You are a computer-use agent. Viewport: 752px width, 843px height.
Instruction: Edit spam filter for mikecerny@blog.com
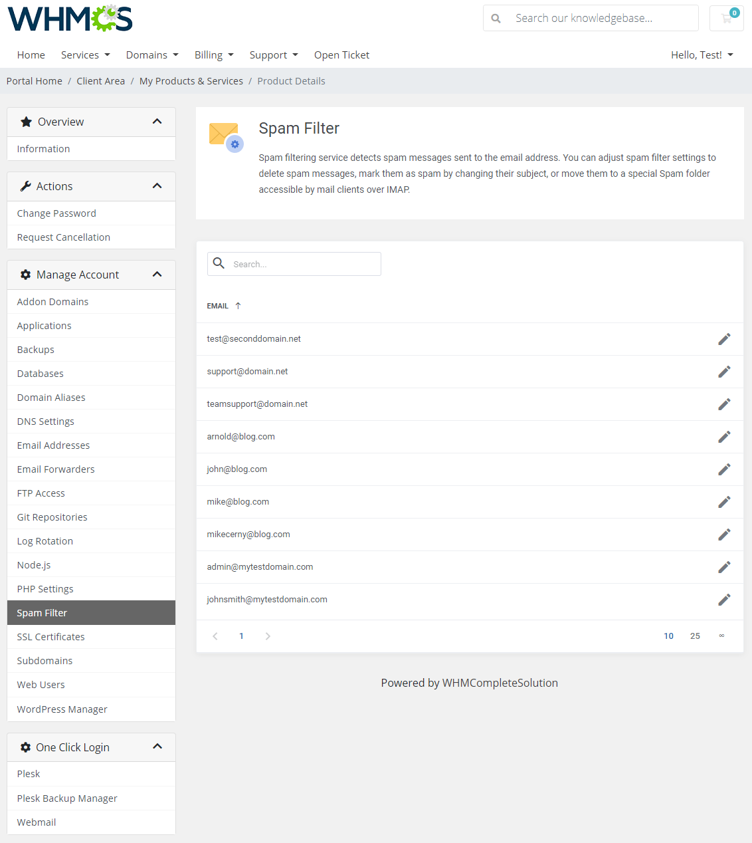click(724, 535)
